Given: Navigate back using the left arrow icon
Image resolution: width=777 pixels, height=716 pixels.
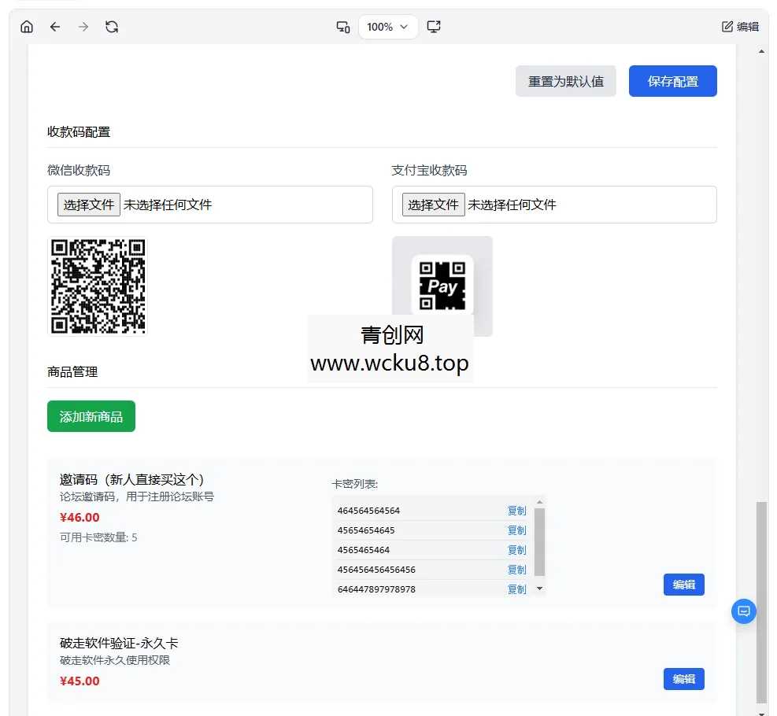Looking at the screenshot, I should (x=55, y=26).
